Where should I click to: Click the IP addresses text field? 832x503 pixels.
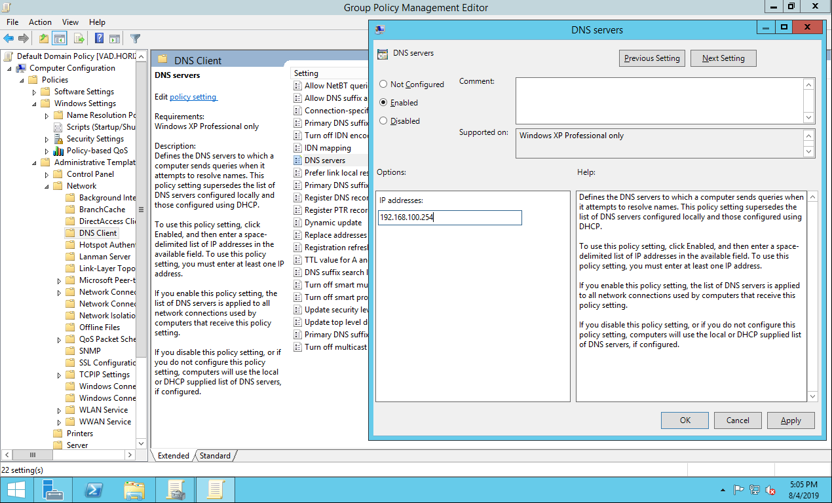[x=449, y=217]
